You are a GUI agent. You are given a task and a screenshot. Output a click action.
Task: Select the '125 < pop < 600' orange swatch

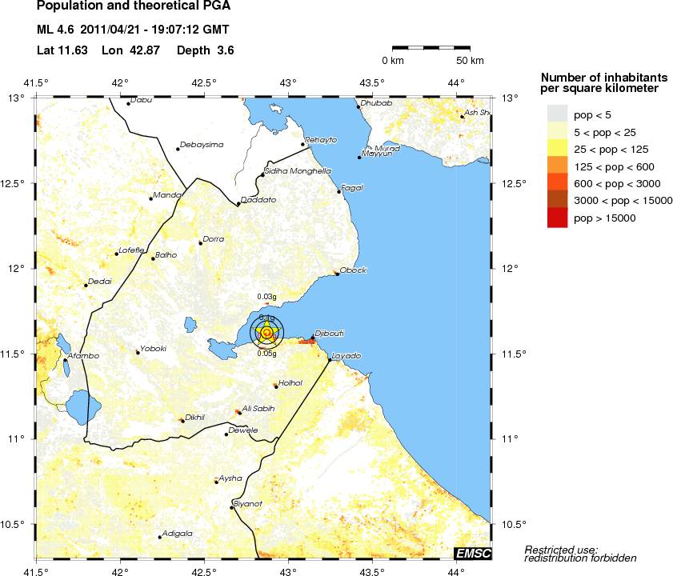tap(557, 166)
